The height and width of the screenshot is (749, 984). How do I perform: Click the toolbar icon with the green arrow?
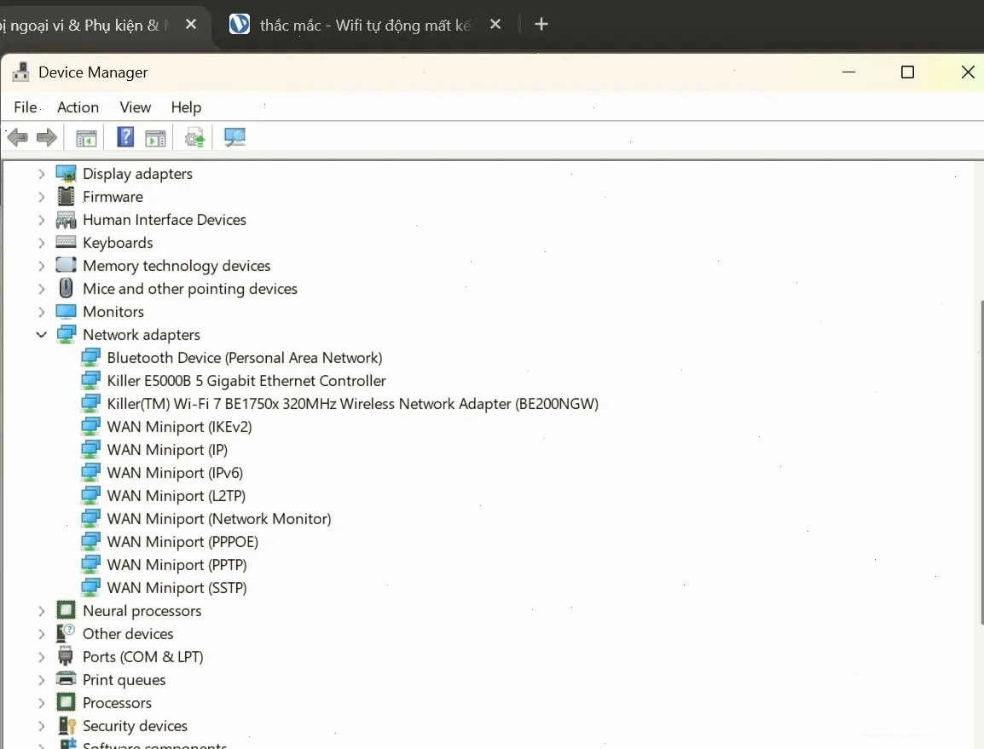(194, 136)
